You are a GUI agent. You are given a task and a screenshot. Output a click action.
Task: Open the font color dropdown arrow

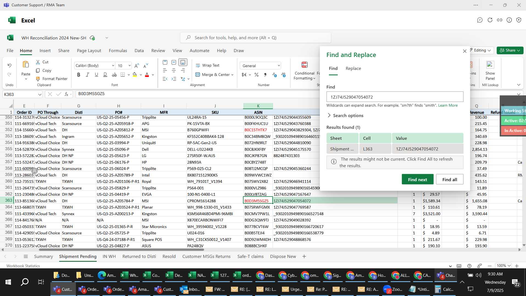click(153, 75)
